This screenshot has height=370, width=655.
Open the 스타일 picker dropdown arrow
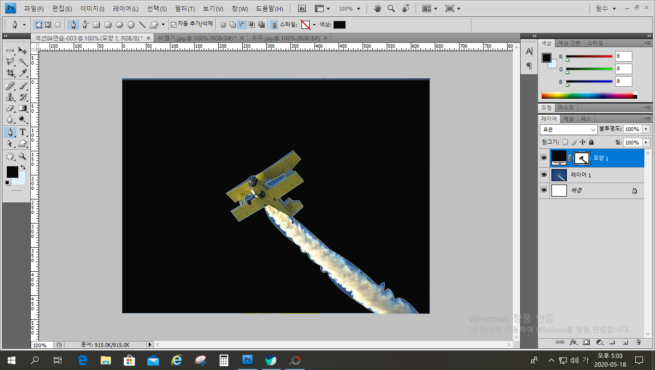[x=314, y=25]
